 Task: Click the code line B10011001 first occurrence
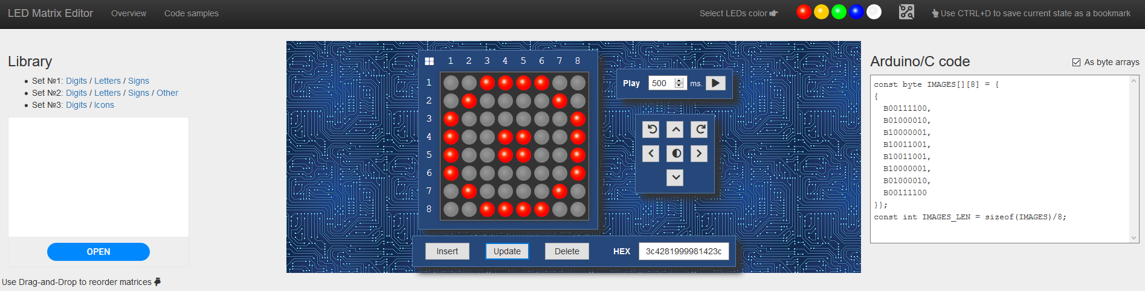point(907,145)
